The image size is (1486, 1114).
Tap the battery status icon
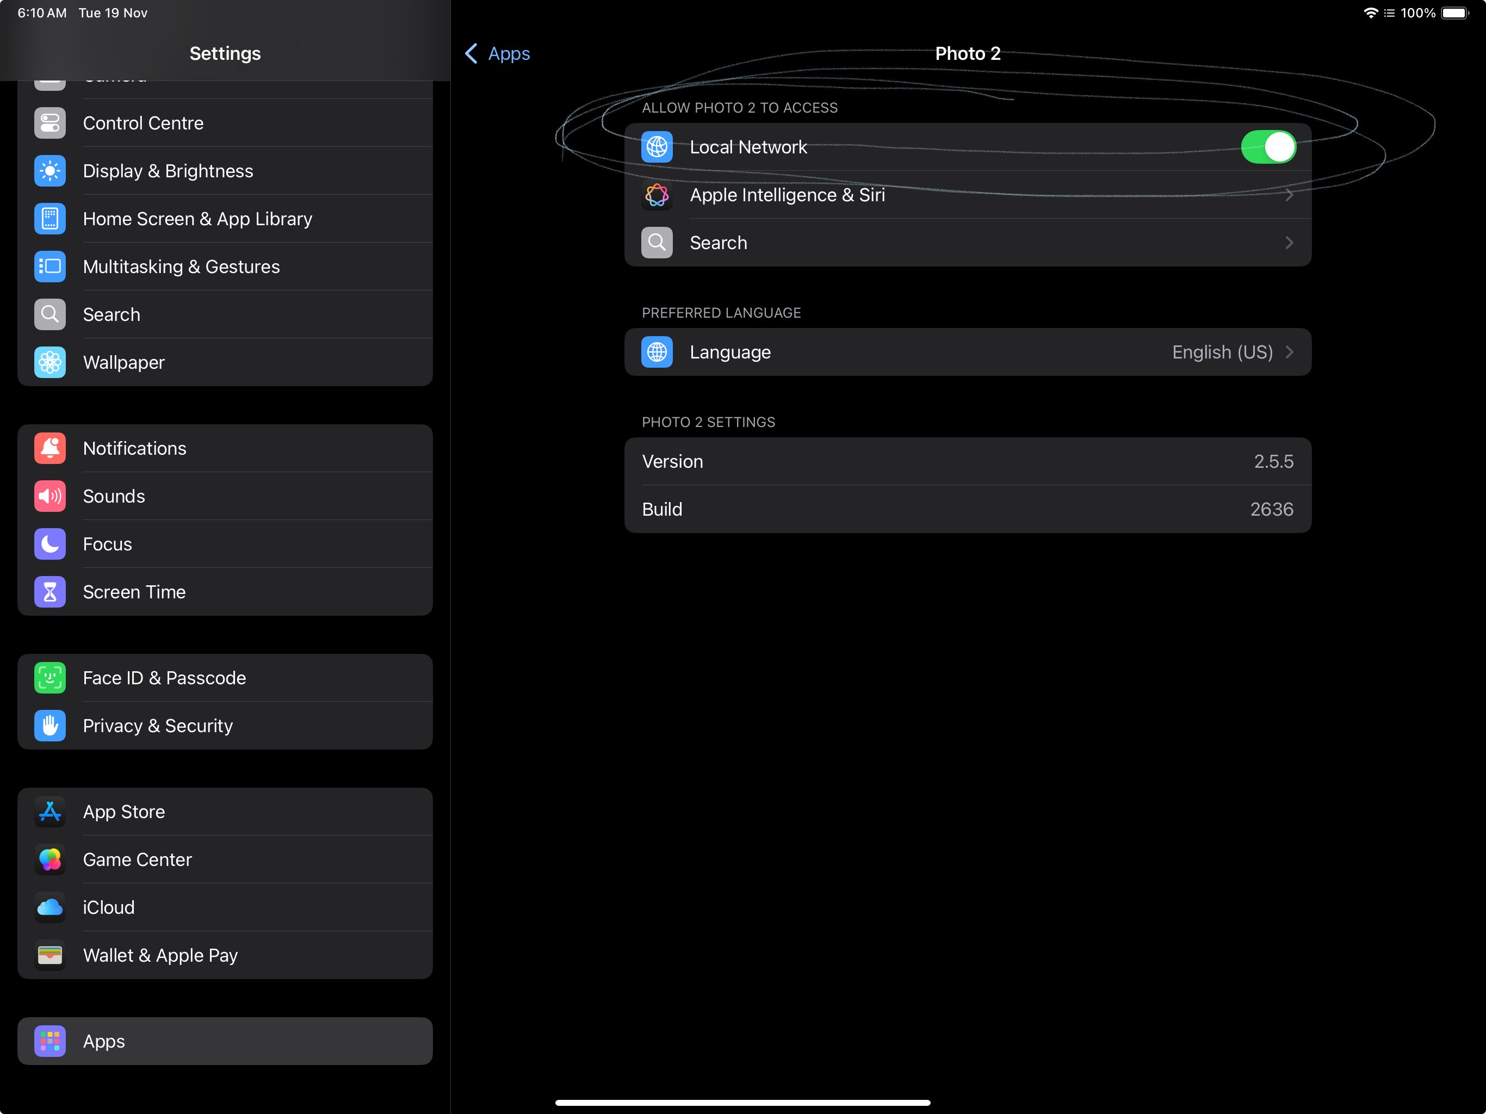1455,13
